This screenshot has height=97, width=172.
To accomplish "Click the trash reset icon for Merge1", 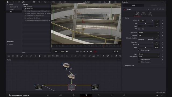I will (x=163, y=9).
